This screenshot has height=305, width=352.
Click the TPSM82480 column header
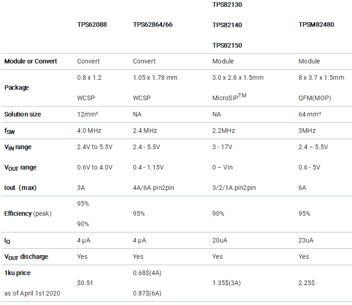(x=316, y=25)
